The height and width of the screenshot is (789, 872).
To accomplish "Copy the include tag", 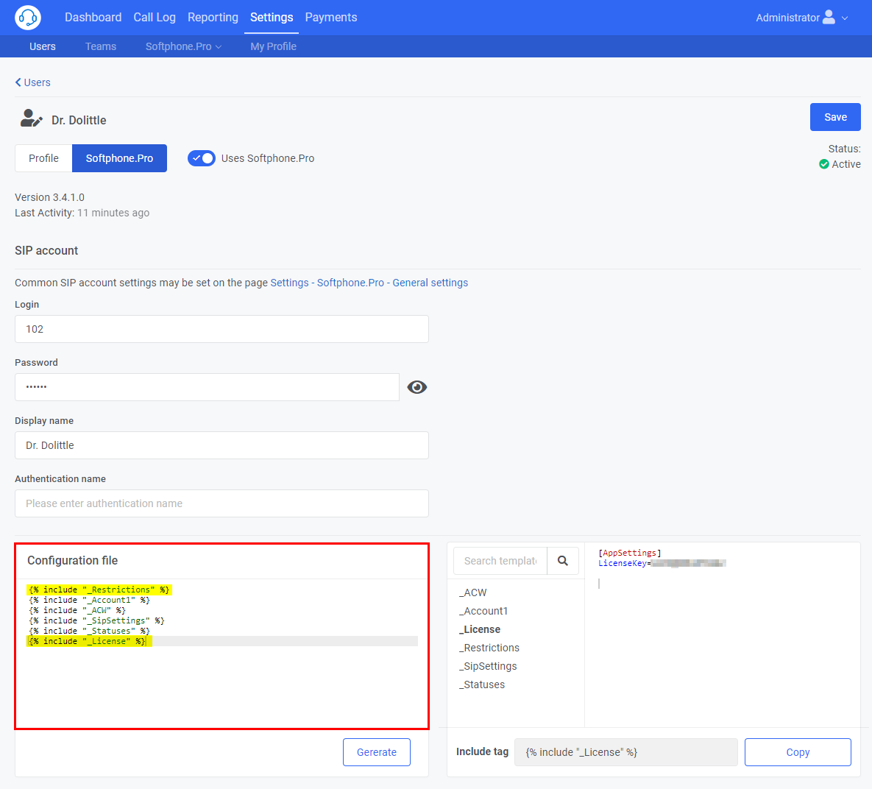I will pyautogui.click(x=798, y=752).
